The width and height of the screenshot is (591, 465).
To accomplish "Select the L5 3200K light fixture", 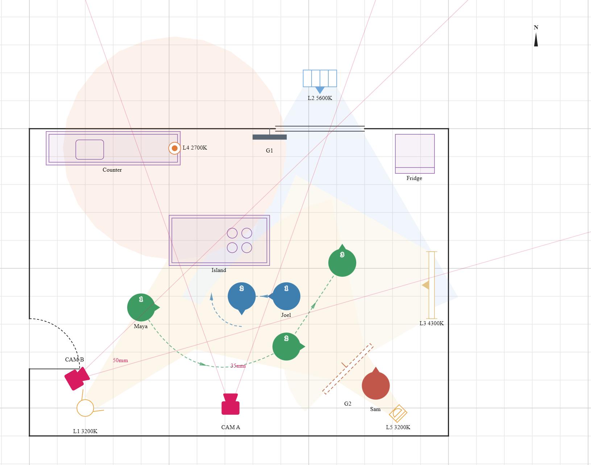I will tap(398, 414).
